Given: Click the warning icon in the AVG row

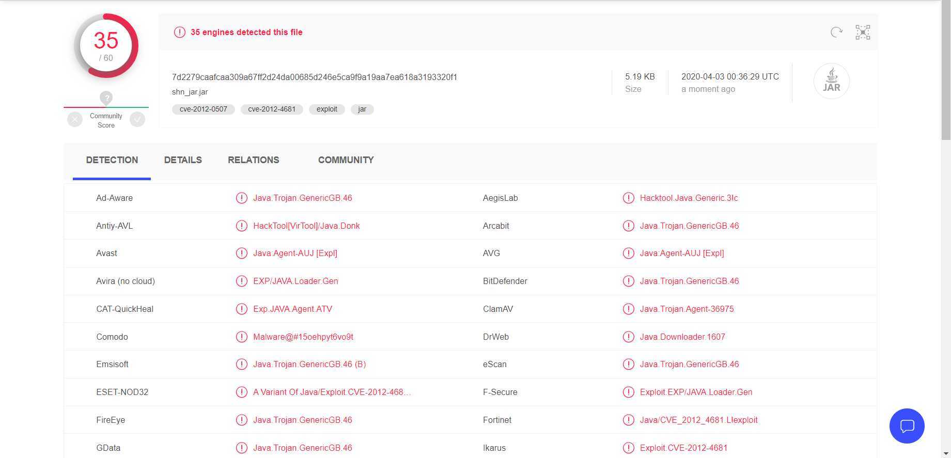Looking at the screenshot, I should pos(628,253).
